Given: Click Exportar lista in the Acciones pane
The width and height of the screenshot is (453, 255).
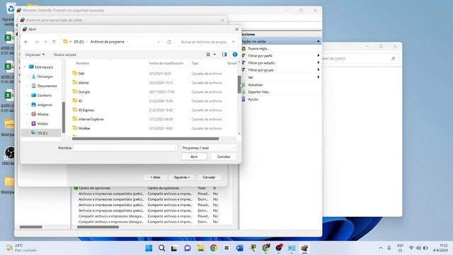Looking at the screenshot, I should point(258,92).
